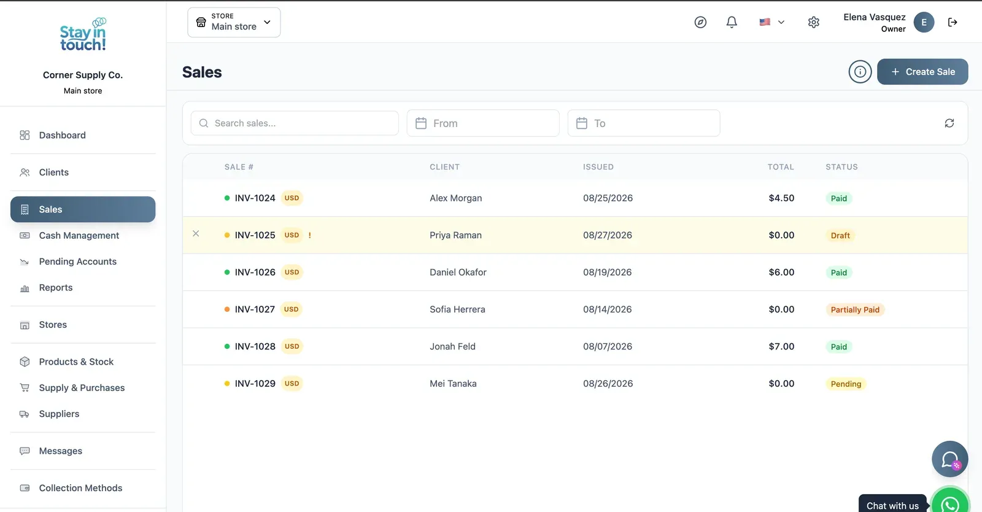Click the Elena Vasquez avatar
982x512 pixels.
[x=924, y=22]
